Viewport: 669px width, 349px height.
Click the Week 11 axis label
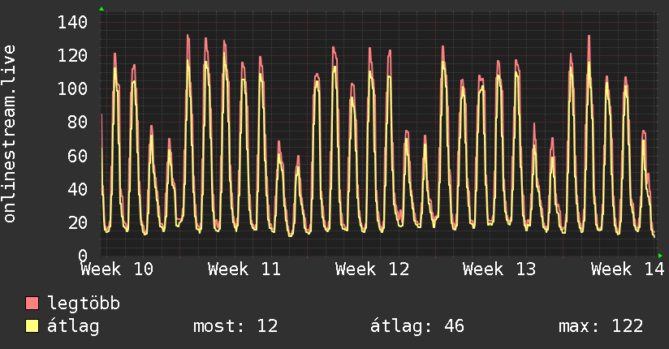pos(244,269)
